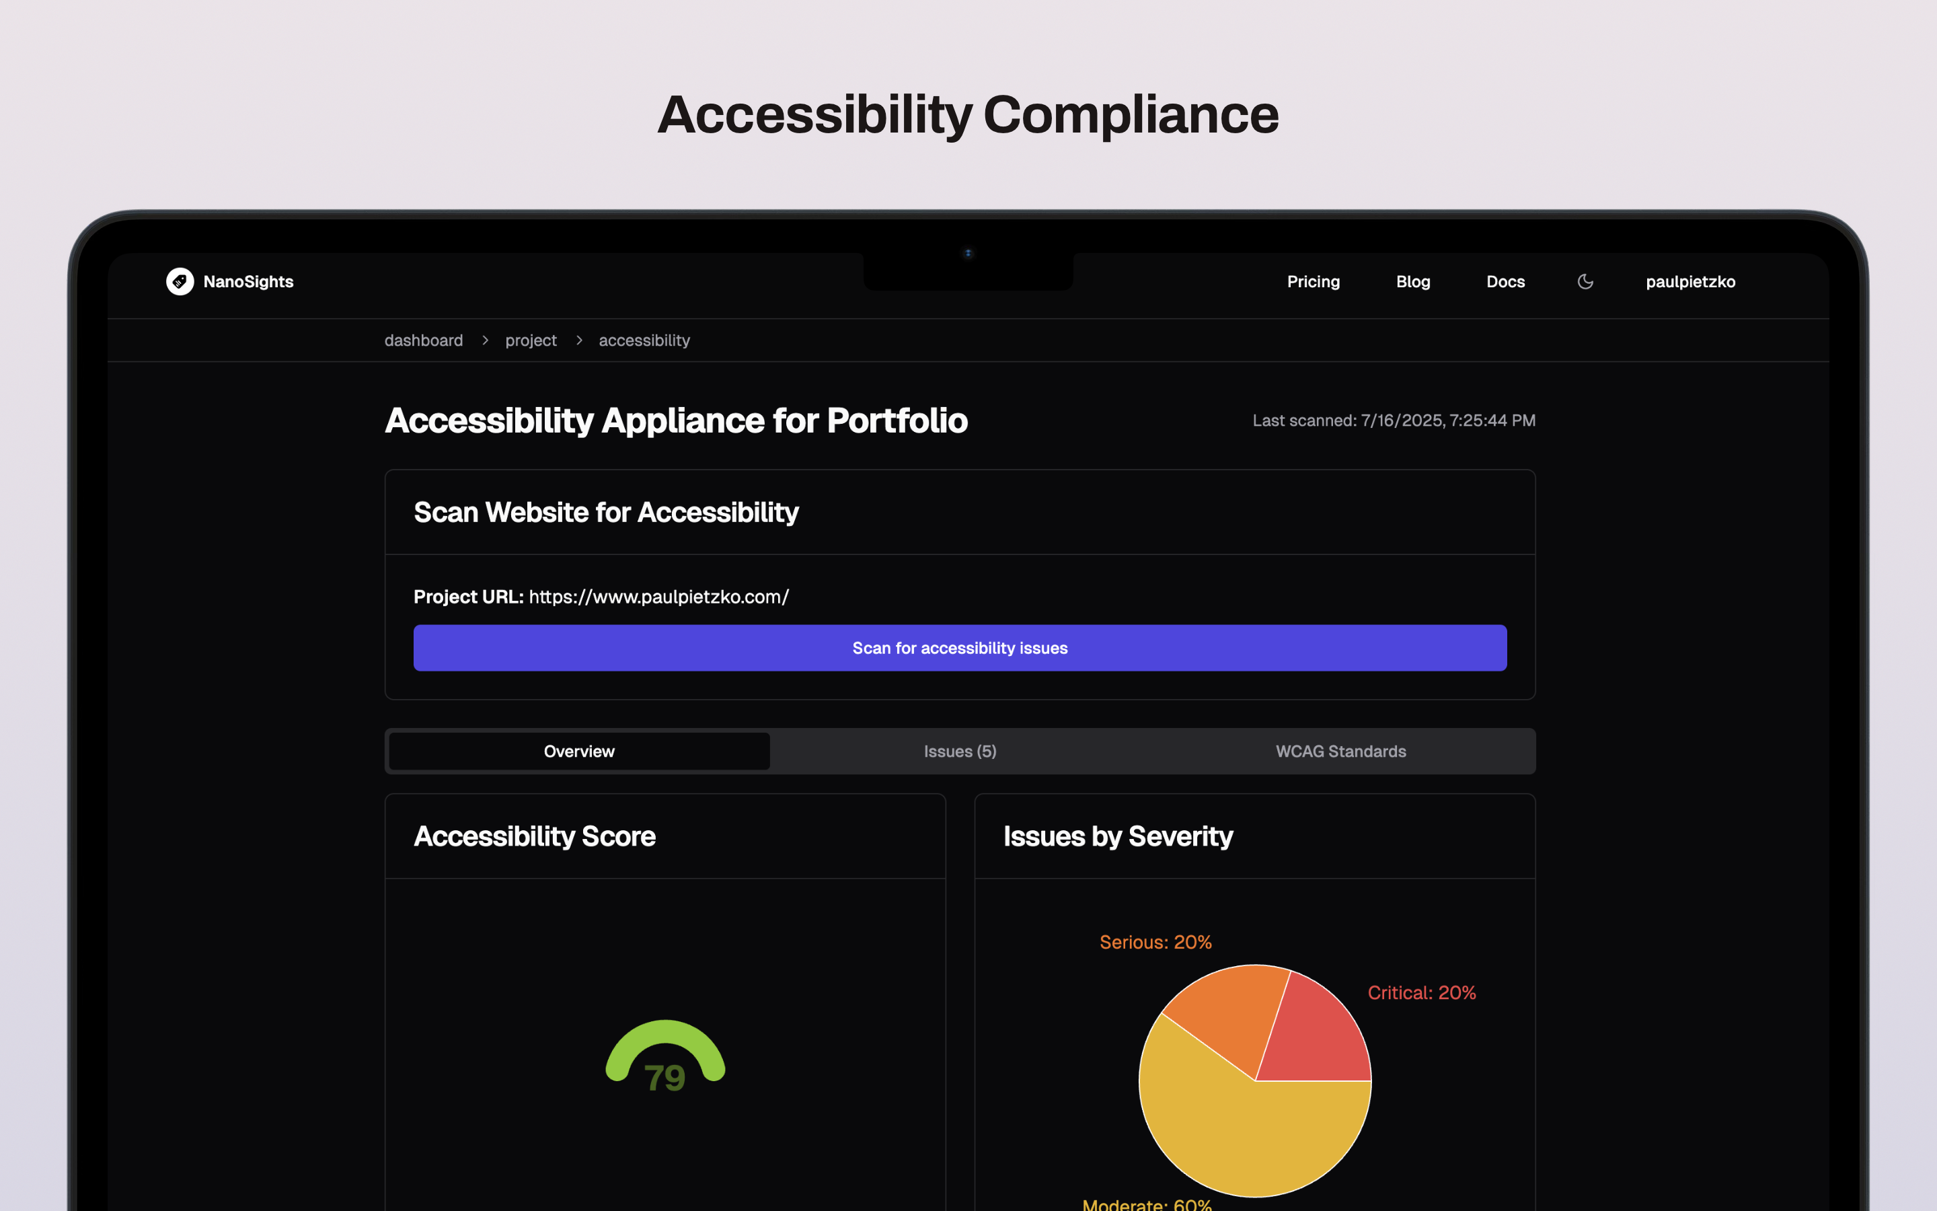The height and width of the screenshot is (1211, 1937).
Task: Click the Moderate yellow pie slice
Action: coord(1241,1130)
